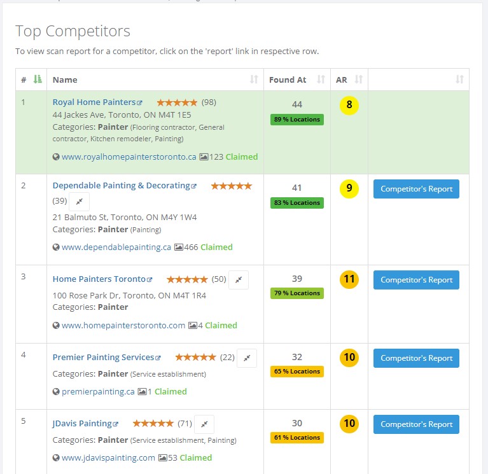488x474 pixels.
Task: Click collapse icon beside Dependable Painting reviews
Action: click(x=79, y=201)
